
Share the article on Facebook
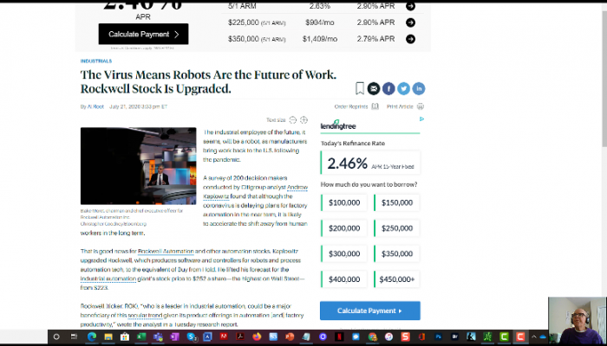click(x=388, y=88)
